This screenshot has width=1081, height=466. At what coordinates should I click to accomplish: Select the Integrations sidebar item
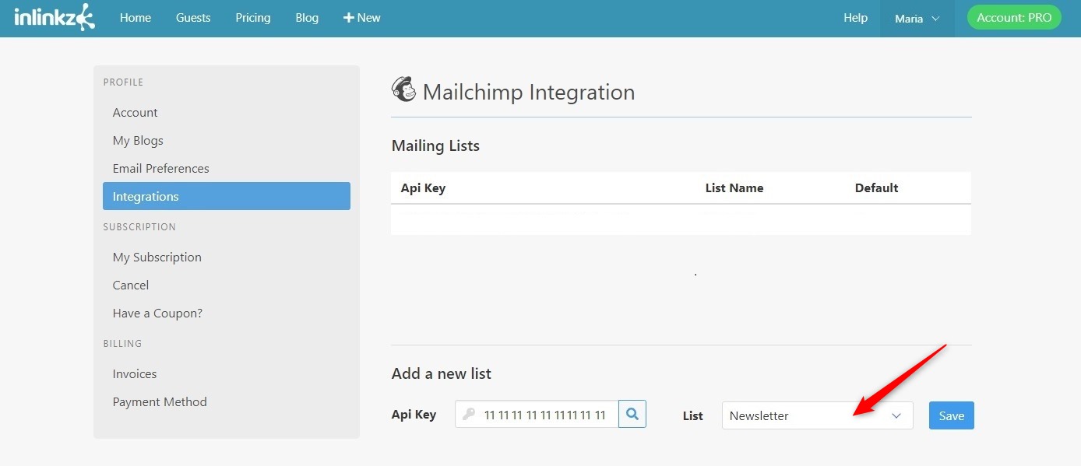coord(227,196)
